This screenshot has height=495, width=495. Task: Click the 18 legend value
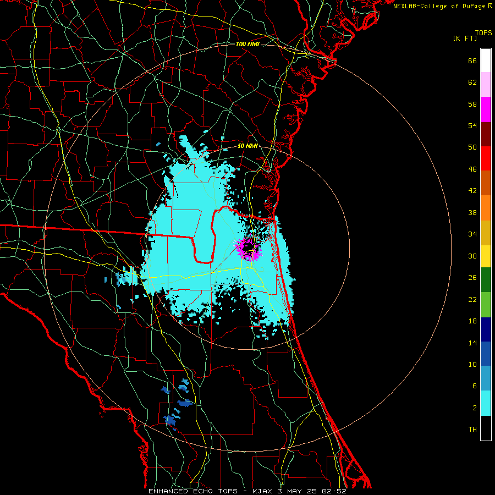[472, 321]
